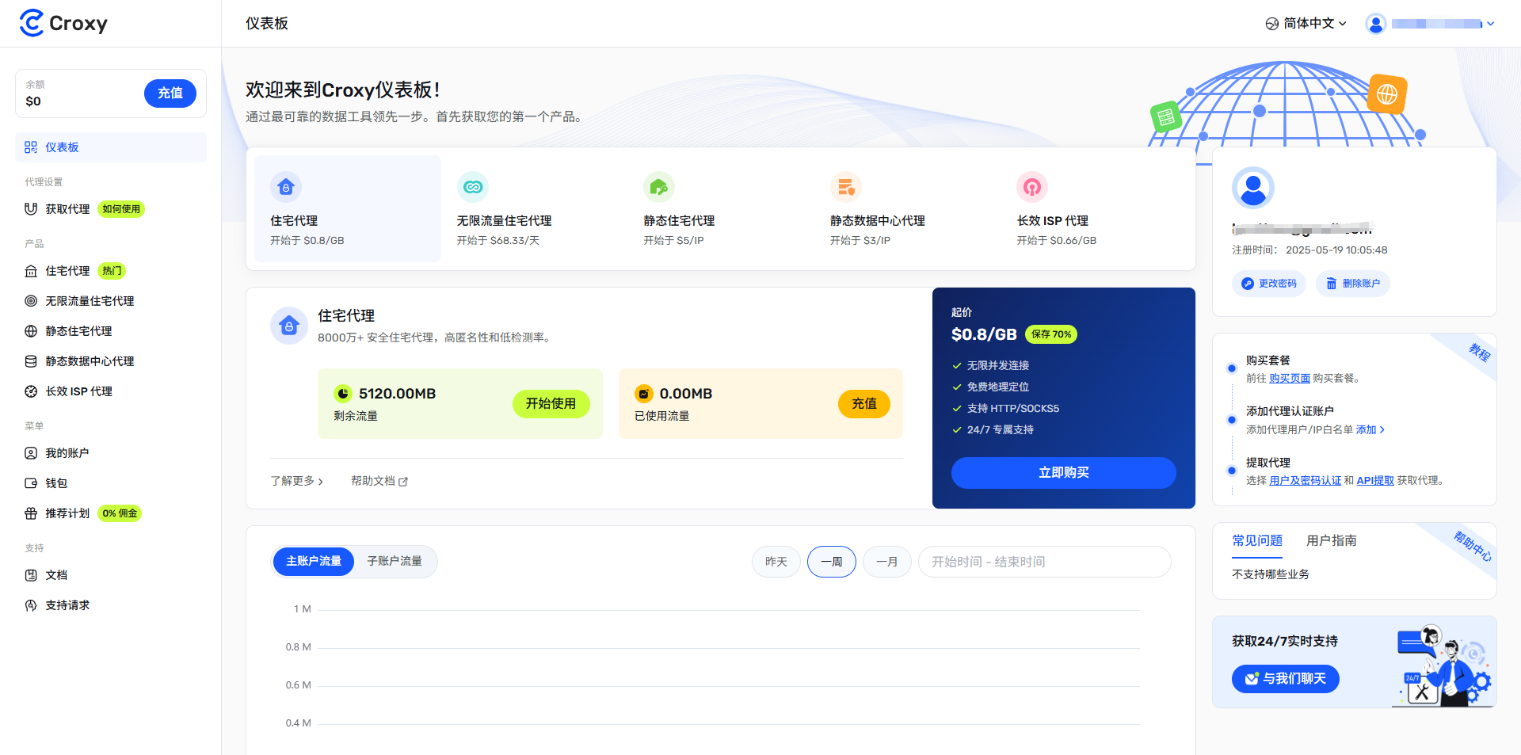Select the 一周 time range

[x=832, y=562]
